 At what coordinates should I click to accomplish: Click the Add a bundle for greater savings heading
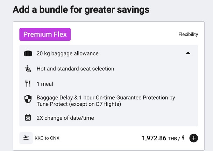81,9
